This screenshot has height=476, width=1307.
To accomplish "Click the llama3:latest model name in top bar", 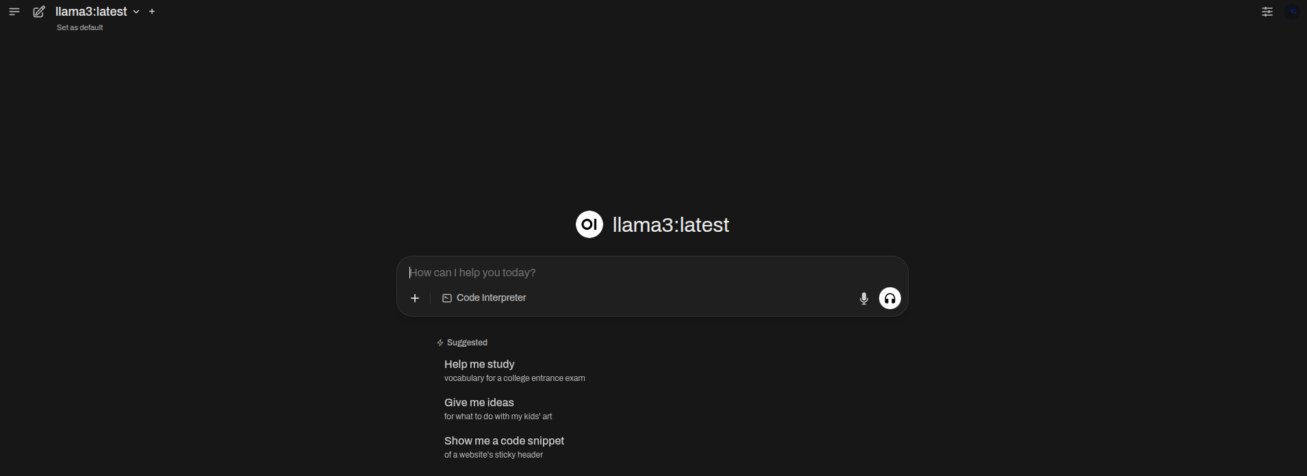I will tap(91, 12).
